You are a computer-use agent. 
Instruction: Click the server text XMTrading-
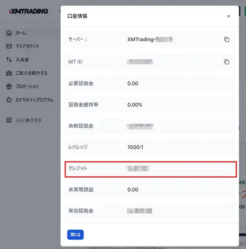pyautogui.click(x=141, y=39)
